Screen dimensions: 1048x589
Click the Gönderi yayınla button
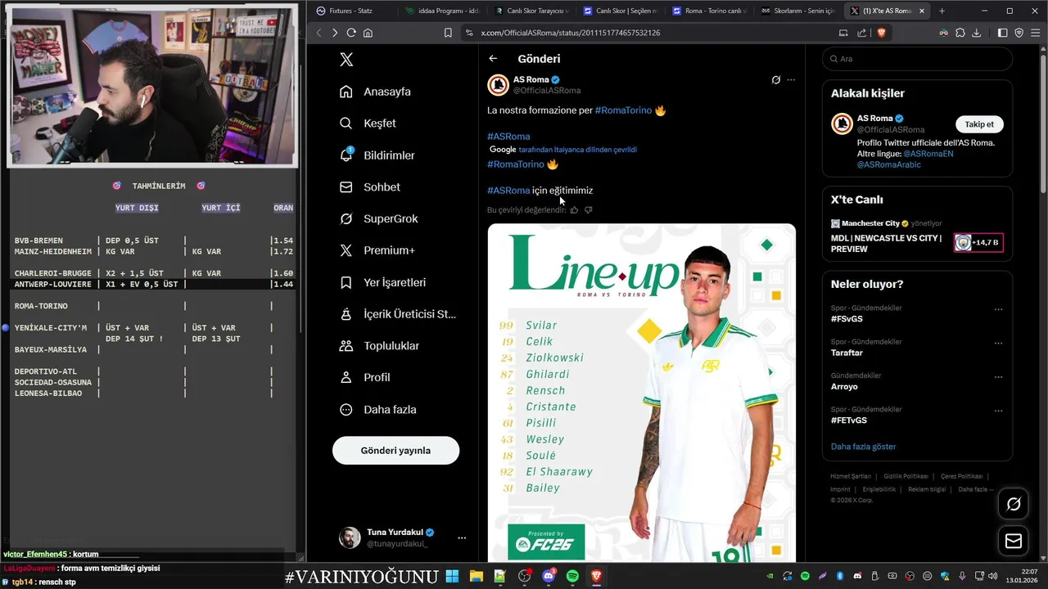click(395, 451)
